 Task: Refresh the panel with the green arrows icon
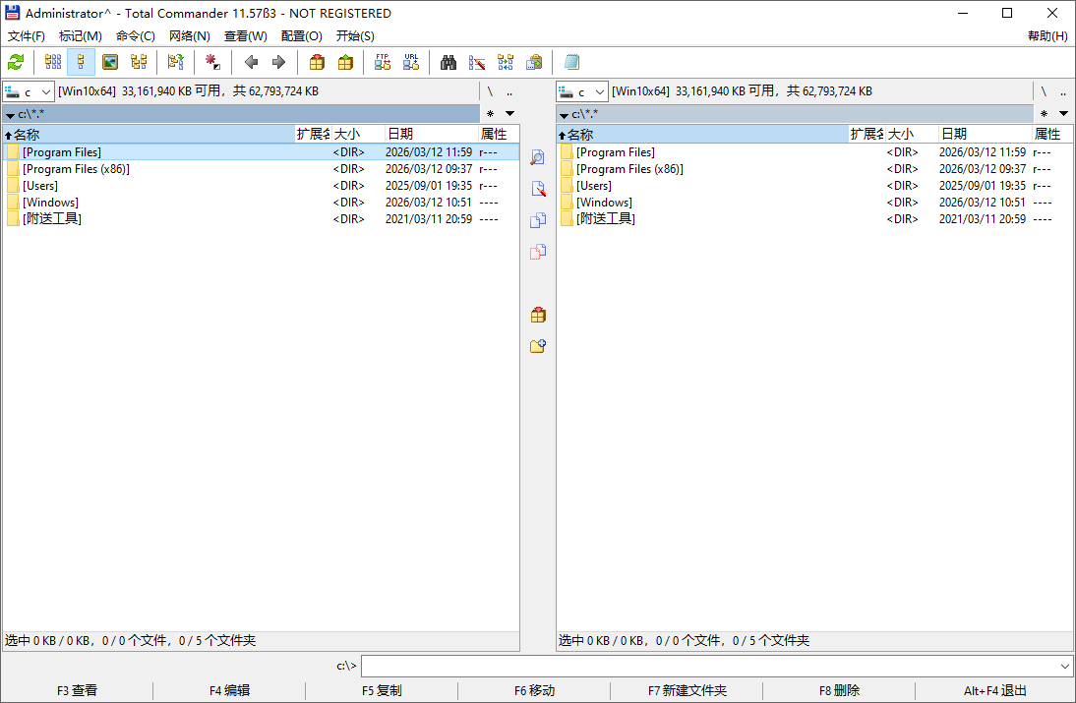(x=15, y=62)
